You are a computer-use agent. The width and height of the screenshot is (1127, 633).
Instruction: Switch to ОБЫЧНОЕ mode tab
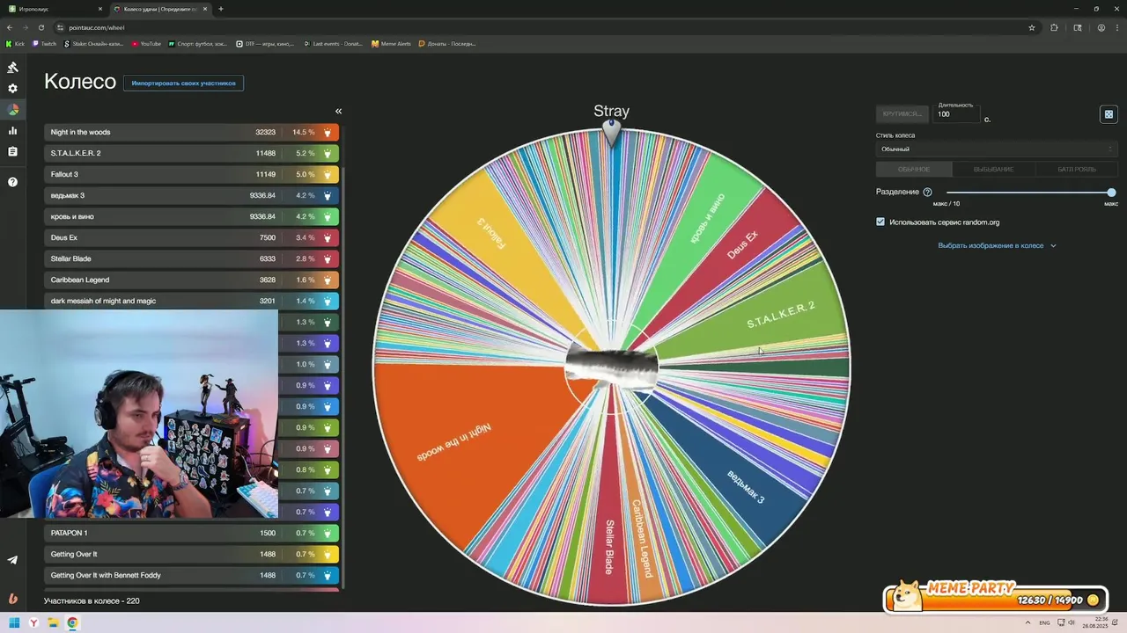point(914,169)
